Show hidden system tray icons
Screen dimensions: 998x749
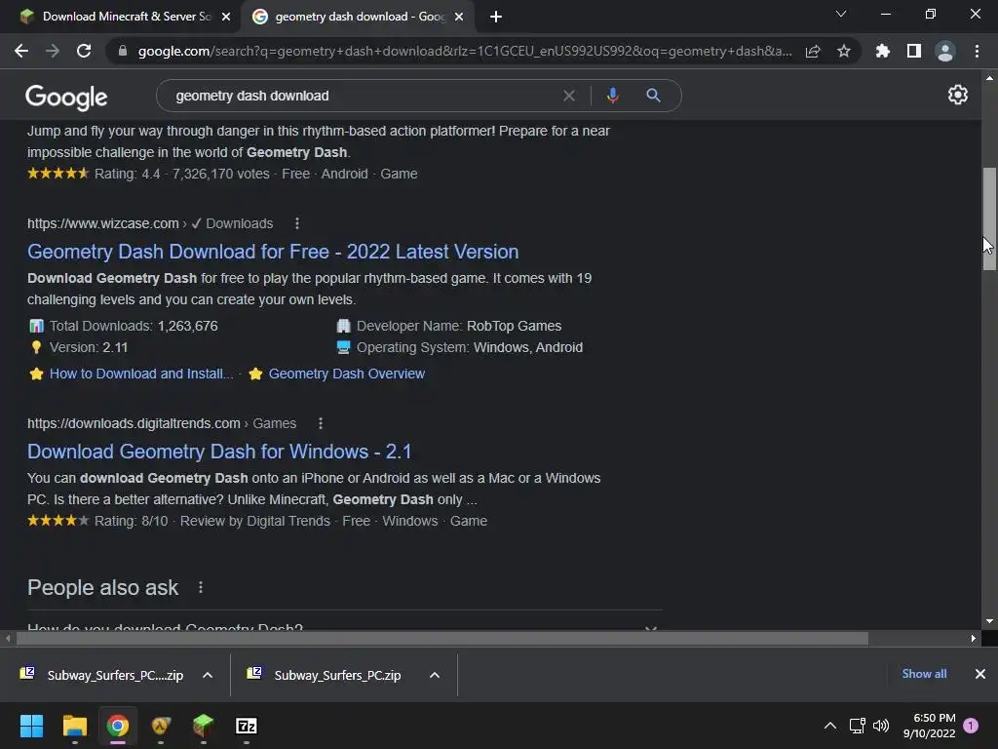[830, 726]
